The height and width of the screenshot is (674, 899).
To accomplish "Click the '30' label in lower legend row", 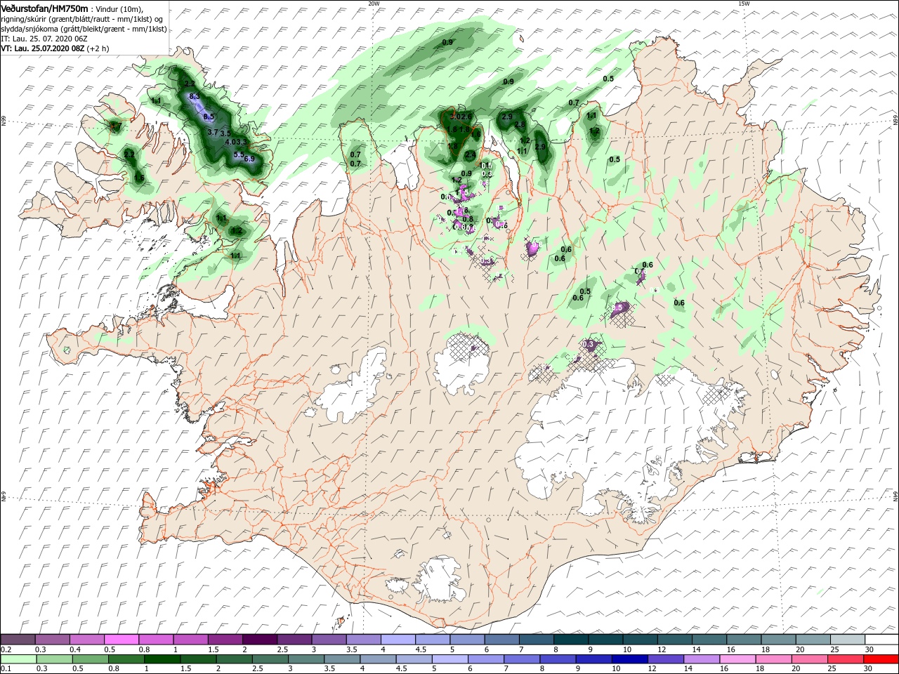I will click(870, 669).
